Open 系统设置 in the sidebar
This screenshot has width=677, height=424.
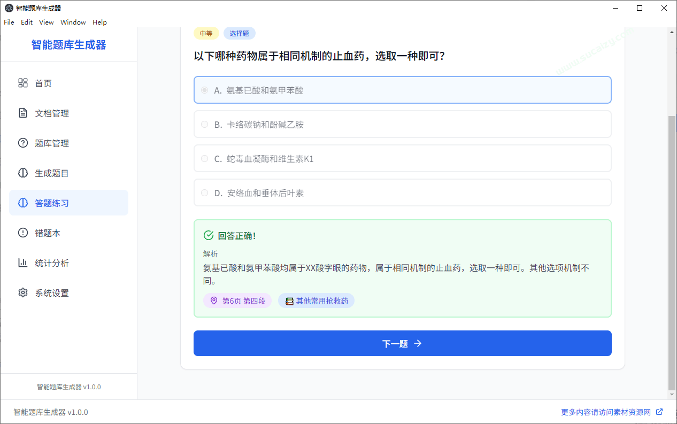[68, 292]
